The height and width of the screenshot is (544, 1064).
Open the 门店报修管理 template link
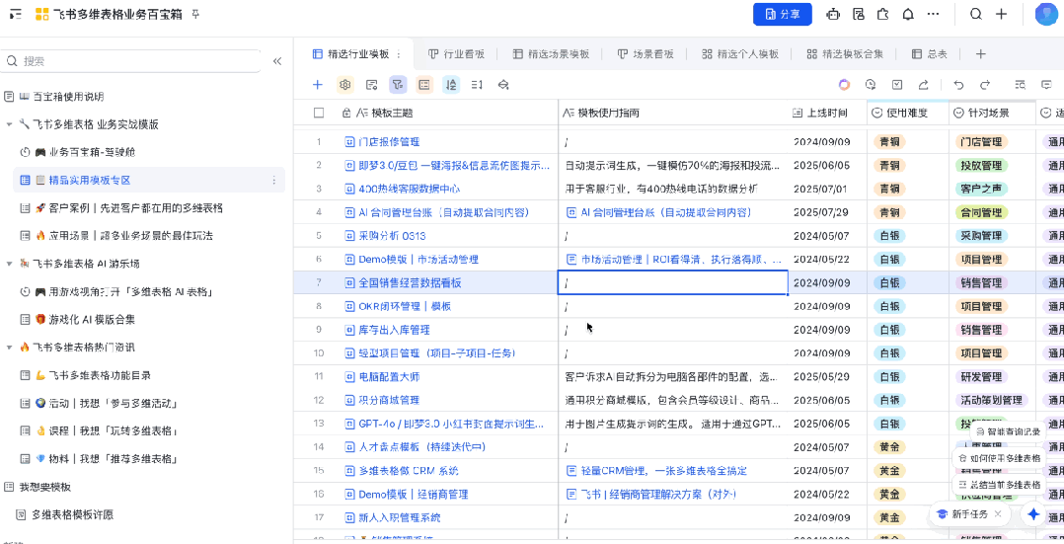pos(388,142)
